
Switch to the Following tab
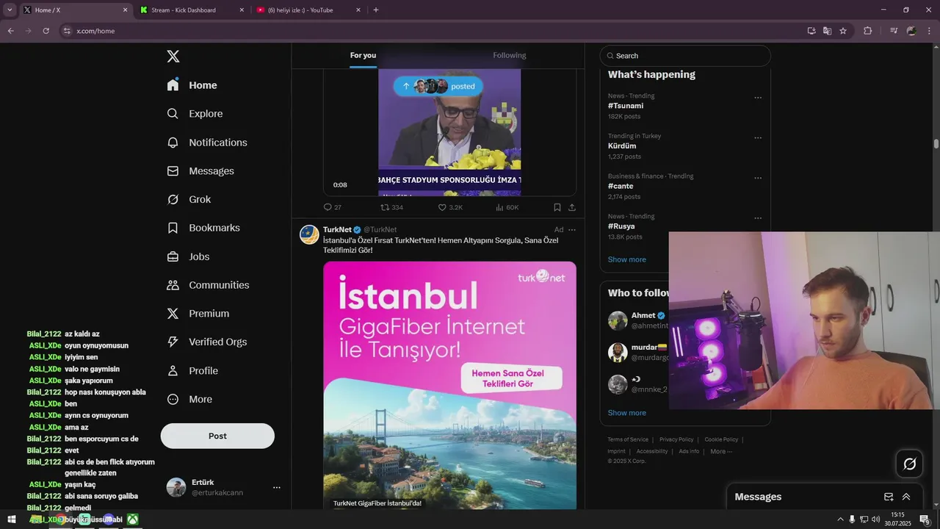[510, 55]
